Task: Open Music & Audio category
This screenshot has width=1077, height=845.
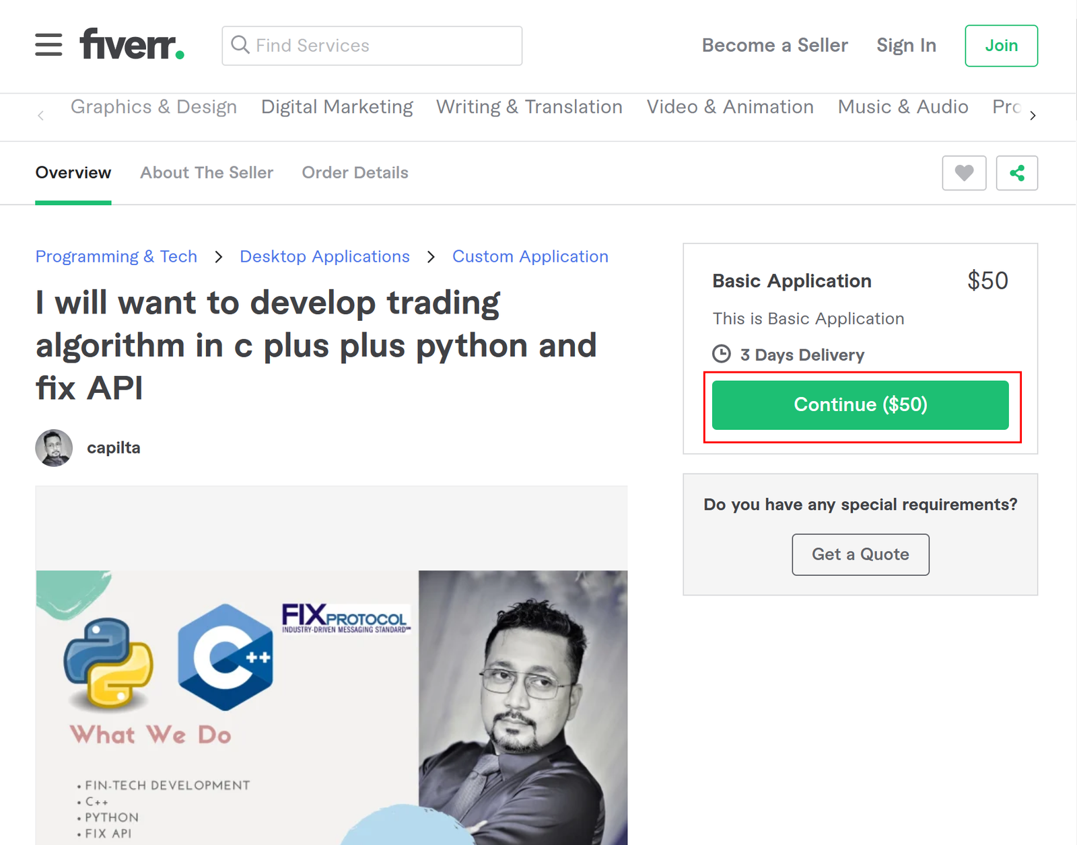Action: point(903,107)
